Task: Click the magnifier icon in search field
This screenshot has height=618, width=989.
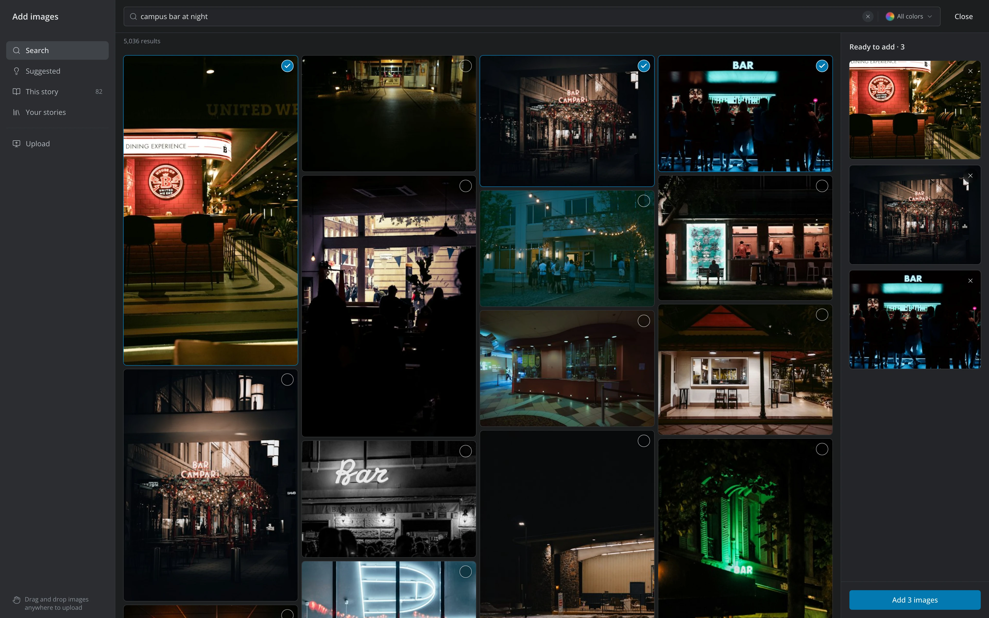Action: [133, 16]
